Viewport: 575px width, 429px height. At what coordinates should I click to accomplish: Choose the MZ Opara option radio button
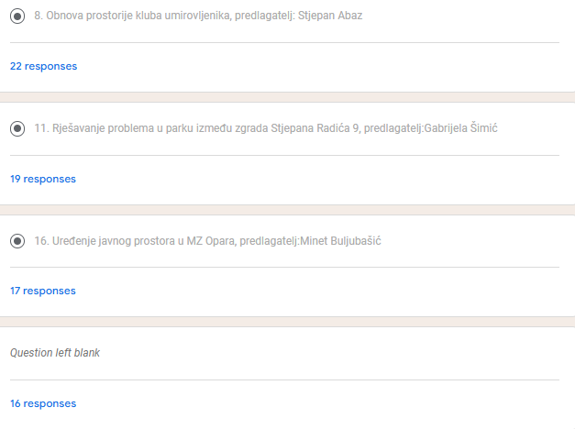[x=17, y=241]
